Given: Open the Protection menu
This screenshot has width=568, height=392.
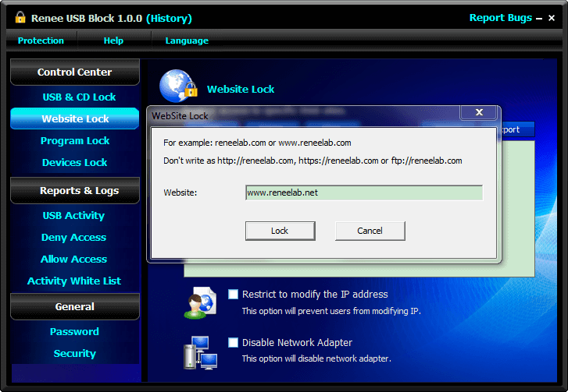Looking at the screenshot, I should click(x=41, y=41).
